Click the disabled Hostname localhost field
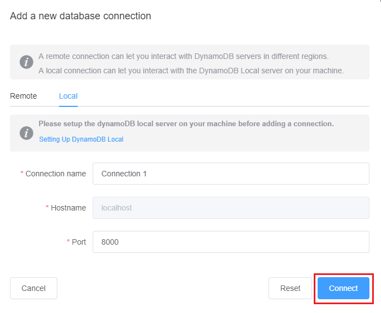This screenshot has height=313, width=381. pyautogui.click(x=230, y=208)
